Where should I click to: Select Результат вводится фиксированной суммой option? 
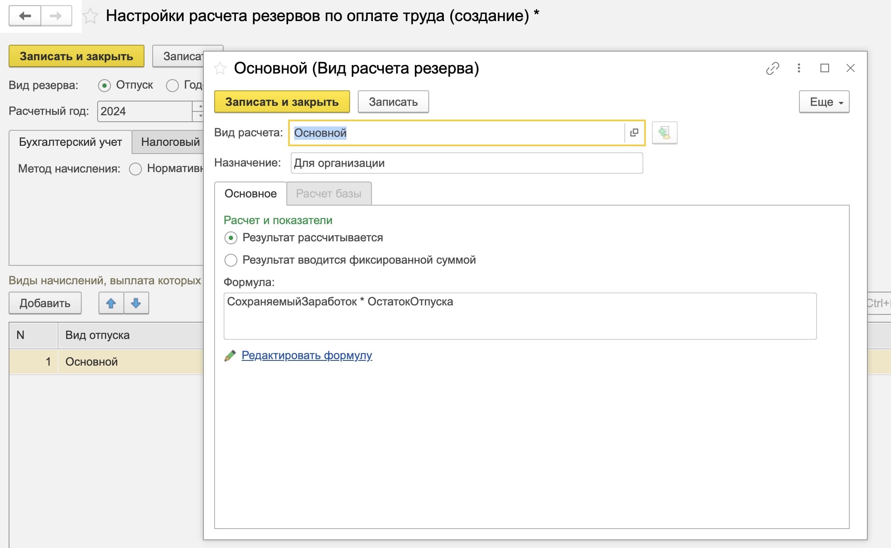(231, 260)
